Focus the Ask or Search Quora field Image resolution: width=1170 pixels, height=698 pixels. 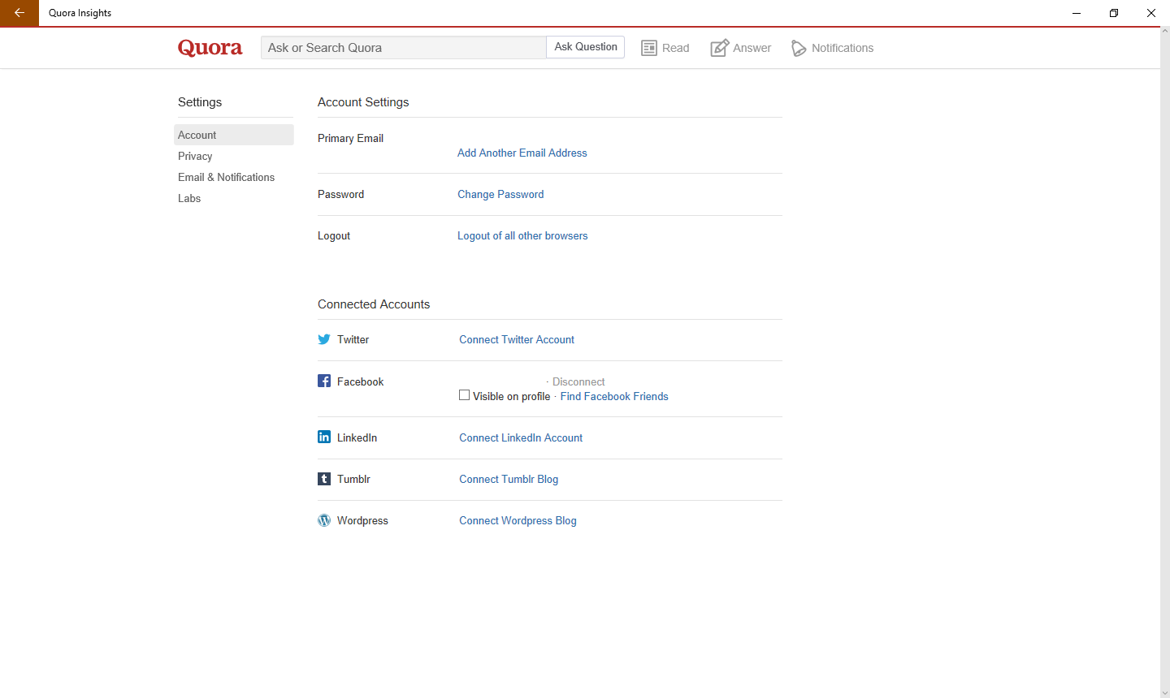click(x=403, y=48)
